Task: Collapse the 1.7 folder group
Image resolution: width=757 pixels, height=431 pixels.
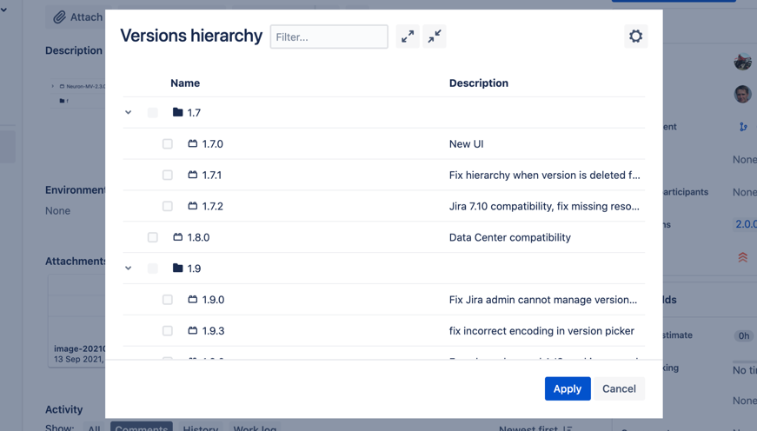Action: [129, 113]
